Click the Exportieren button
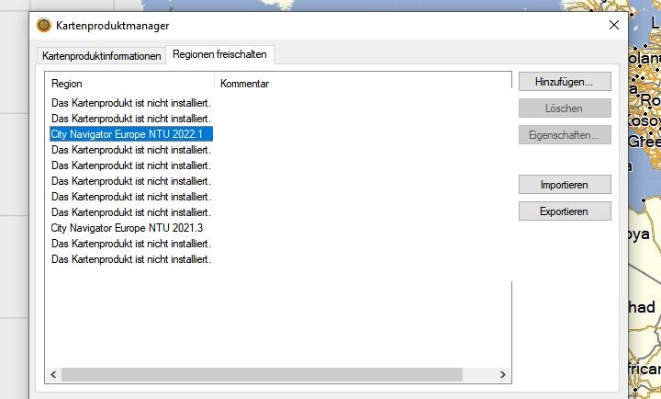This screenshot has width=661, height=399. (x=564, y=211)
